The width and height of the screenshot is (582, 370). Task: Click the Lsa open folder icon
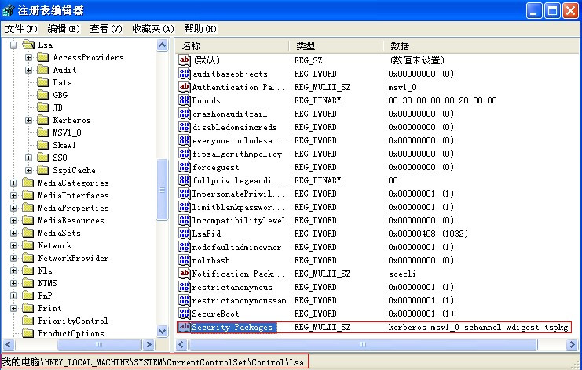click(28, 45)
